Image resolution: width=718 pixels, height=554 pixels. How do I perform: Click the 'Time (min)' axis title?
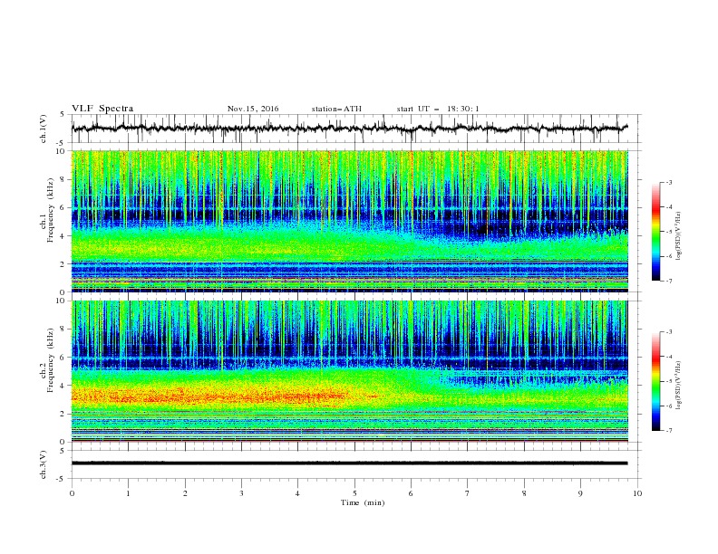[x=363, y=502]
